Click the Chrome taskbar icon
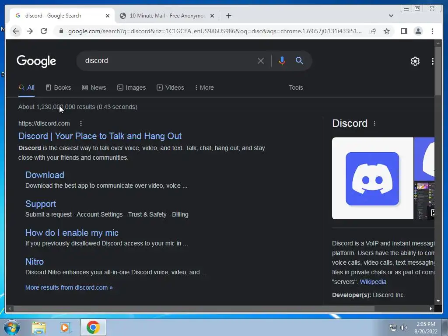 point(93,327)
